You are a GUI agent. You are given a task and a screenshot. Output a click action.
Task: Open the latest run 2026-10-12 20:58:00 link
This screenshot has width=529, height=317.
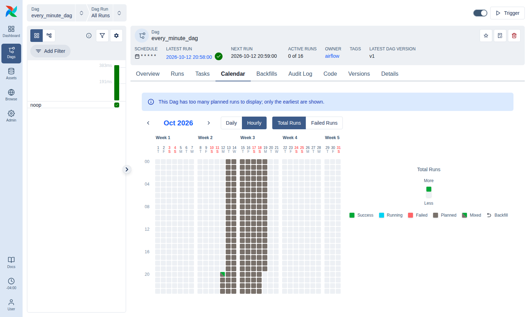pyautogui.click(x=189, y=57)
